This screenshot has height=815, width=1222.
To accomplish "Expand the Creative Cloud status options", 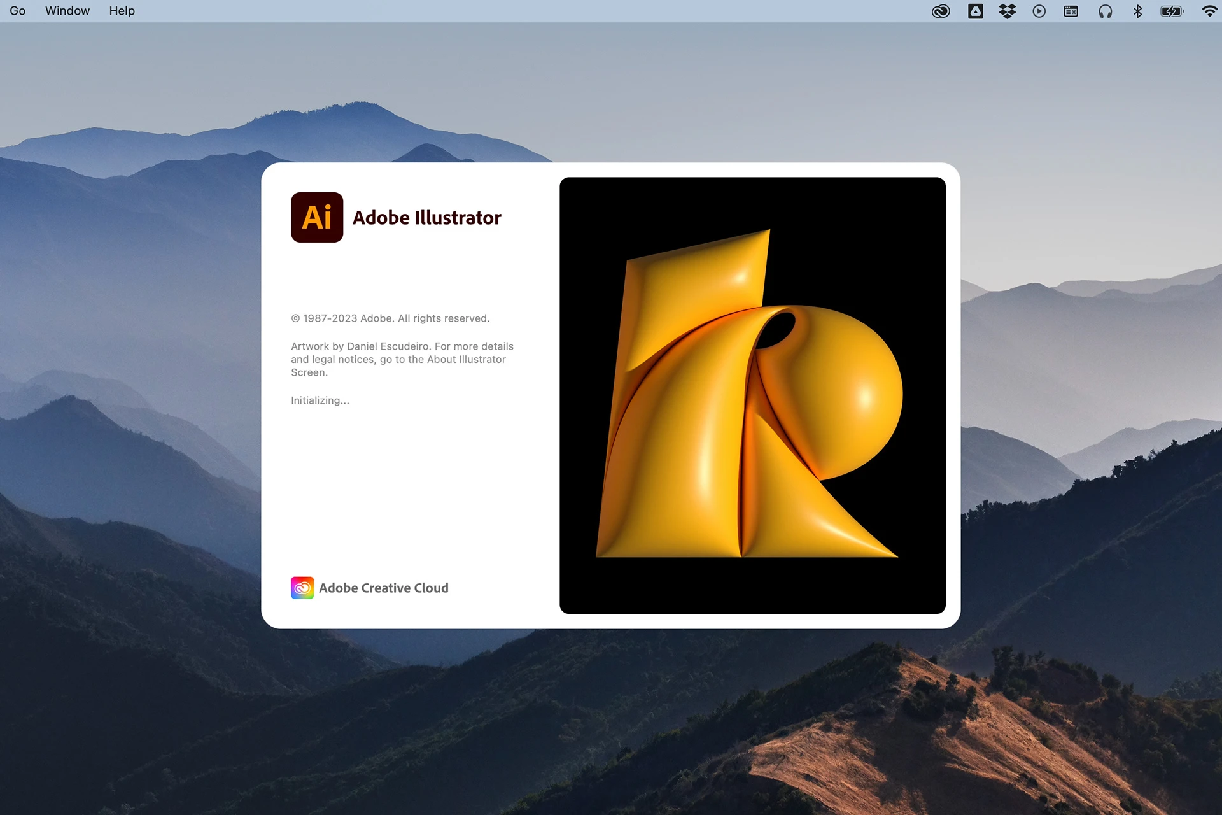I will click(941, 11).
